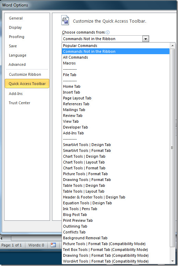The height and width of the screenshot is (266, 178).
Task: Pick SmartArt Tools | Design Tab
Action: (116, 145)
